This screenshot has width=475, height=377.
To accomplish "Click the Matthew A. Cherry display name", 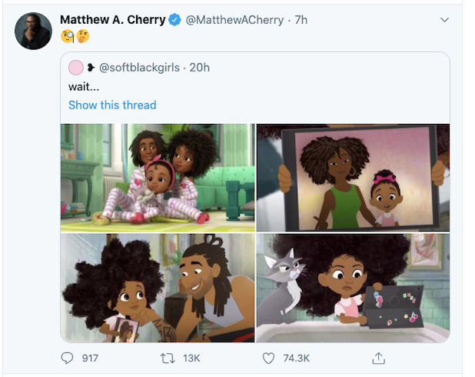I will click(112, 20).
